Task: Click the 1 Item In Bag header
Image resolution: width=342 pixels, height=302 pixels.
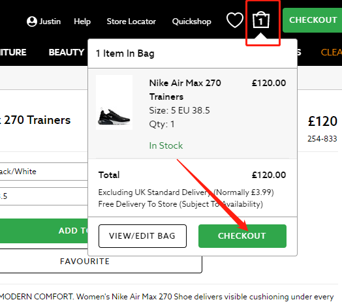Action: tap(125, 53)
